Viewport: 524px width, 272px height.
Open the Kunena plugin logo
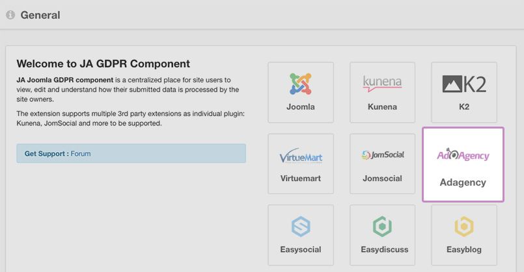[382, 83]
